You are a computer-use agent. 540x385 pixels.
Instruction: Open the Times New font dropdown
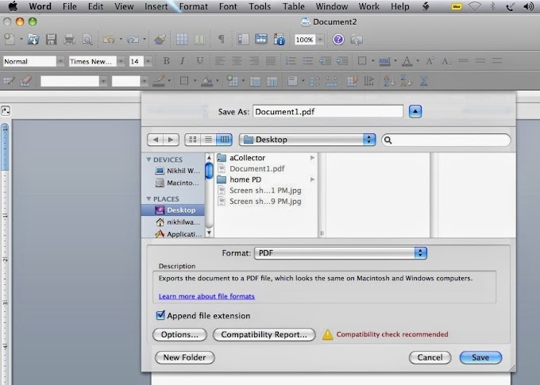[x=121, y=62]
